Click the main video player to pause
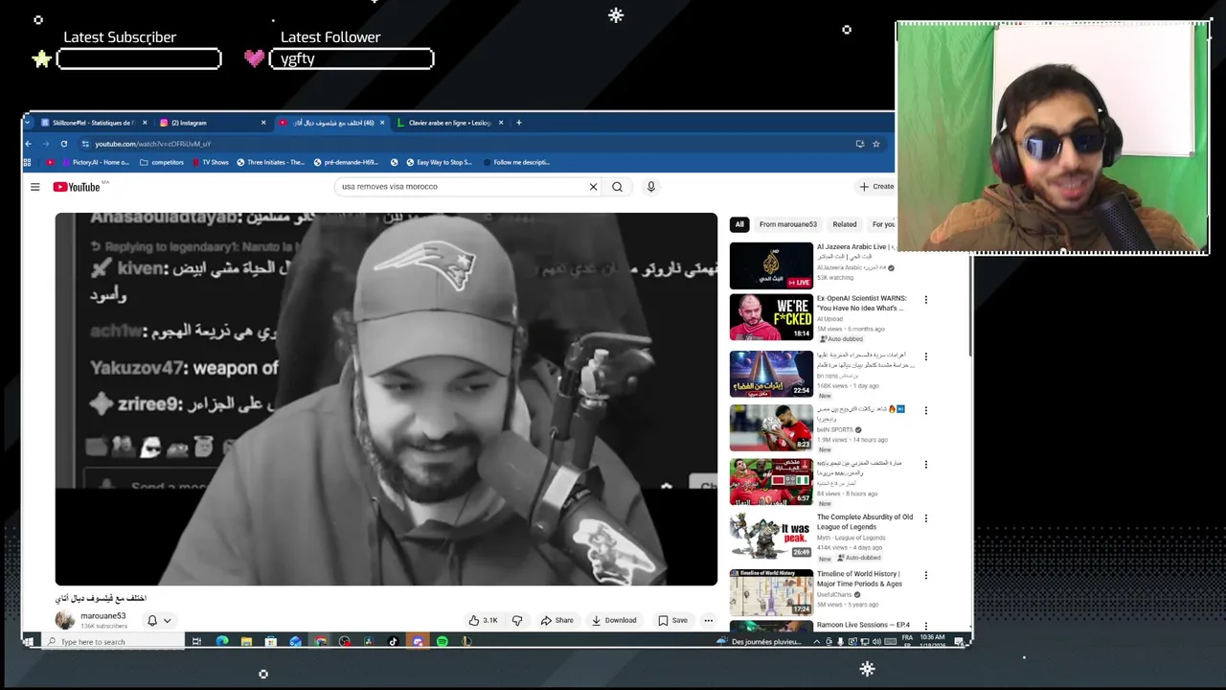The width and height of the screenshot is (1226, 690). click(x=386, y=399)
